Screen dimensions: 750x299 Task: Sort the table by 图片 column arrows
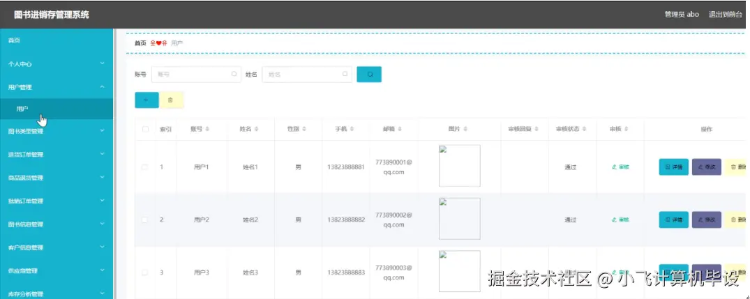(x=465, y=130)
